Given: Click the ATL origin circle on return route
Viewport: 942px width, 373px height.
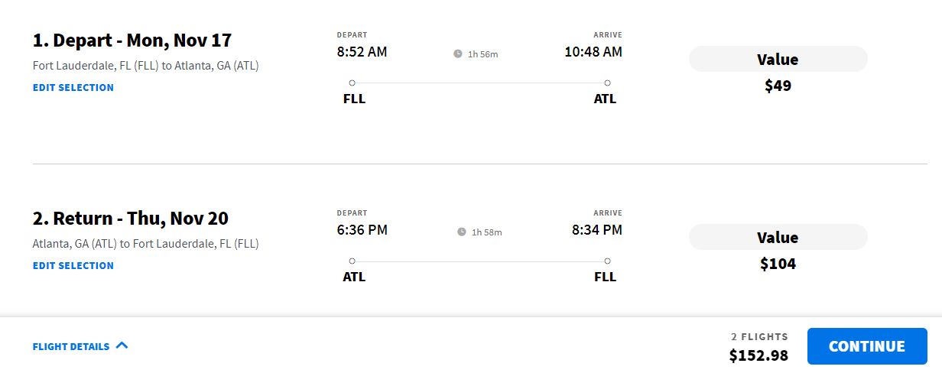Looking at the screenshot, I should (x=352, y=261).
